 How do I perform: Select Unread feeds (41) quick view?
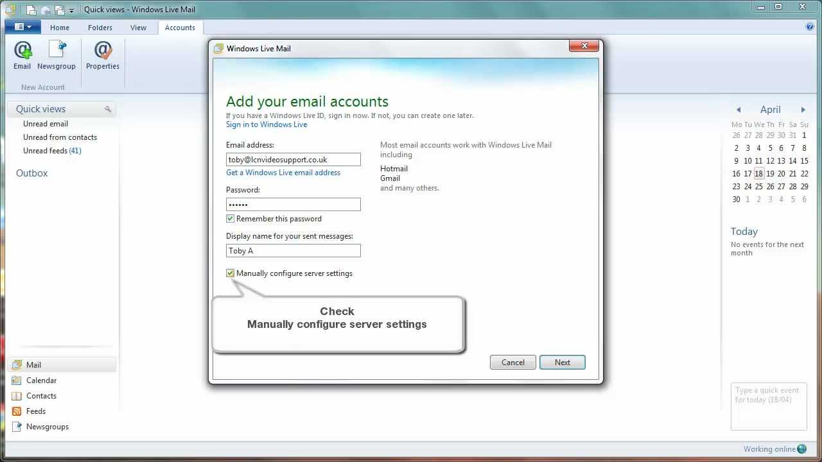[x=52, y=151]
